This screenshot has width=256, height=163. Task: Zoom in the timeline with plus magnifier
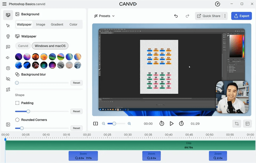(x=129, y=124)
